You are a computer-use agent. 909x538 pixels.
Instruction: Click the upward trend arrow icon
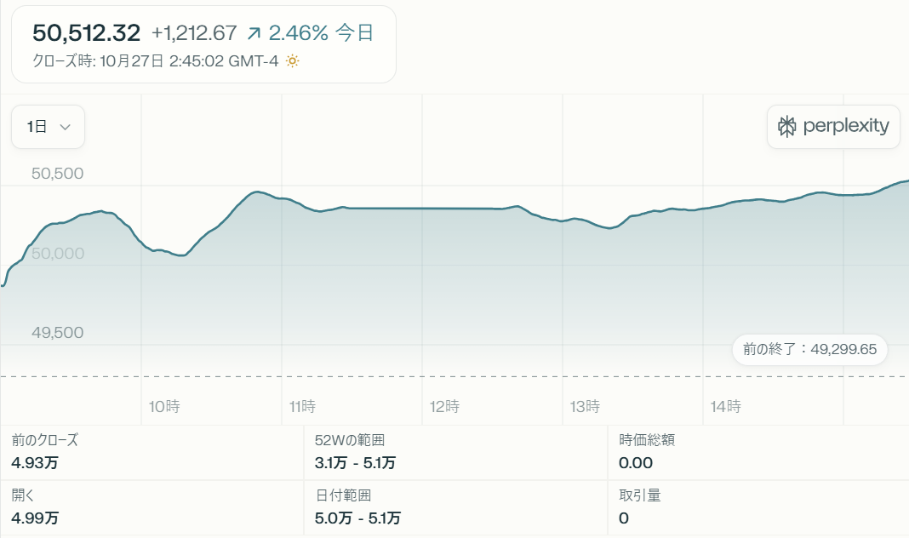254,33
